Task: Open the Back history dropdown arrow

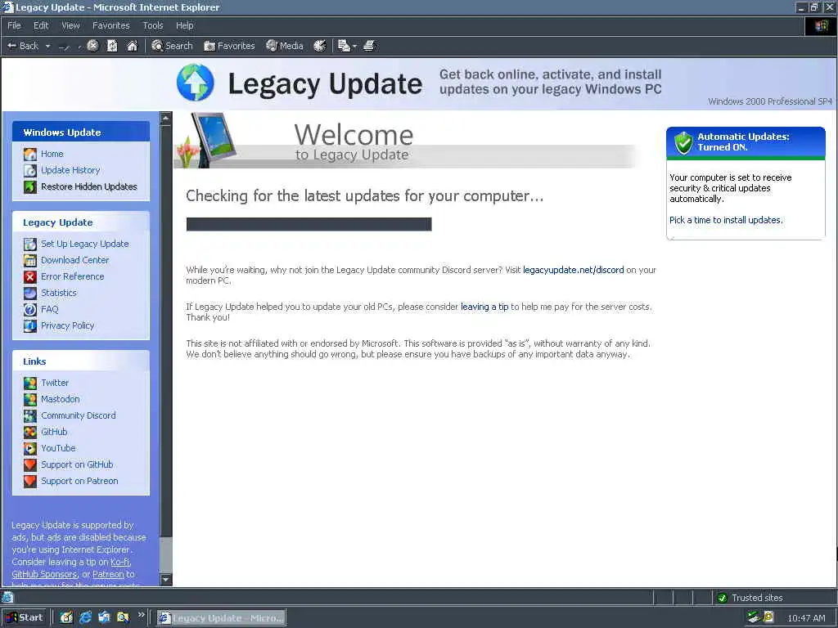Action: coord(47,46)
